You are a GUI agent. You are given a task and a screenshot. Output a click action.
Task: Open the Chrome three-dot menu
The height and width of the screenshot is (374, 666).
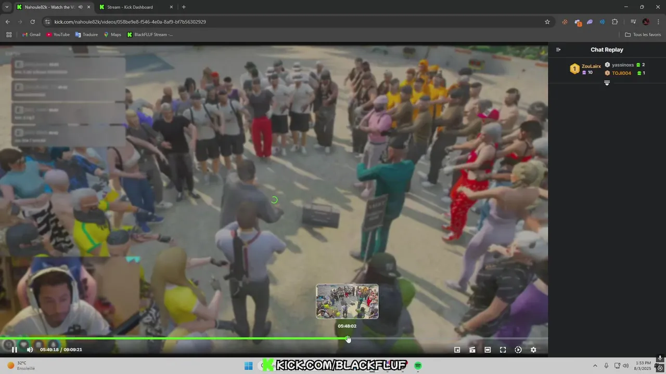click(x=658, y=22)
